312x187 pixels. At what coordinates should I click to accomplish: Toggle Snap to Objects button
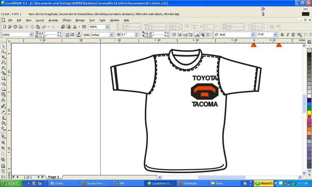click(x=185, y=35)
